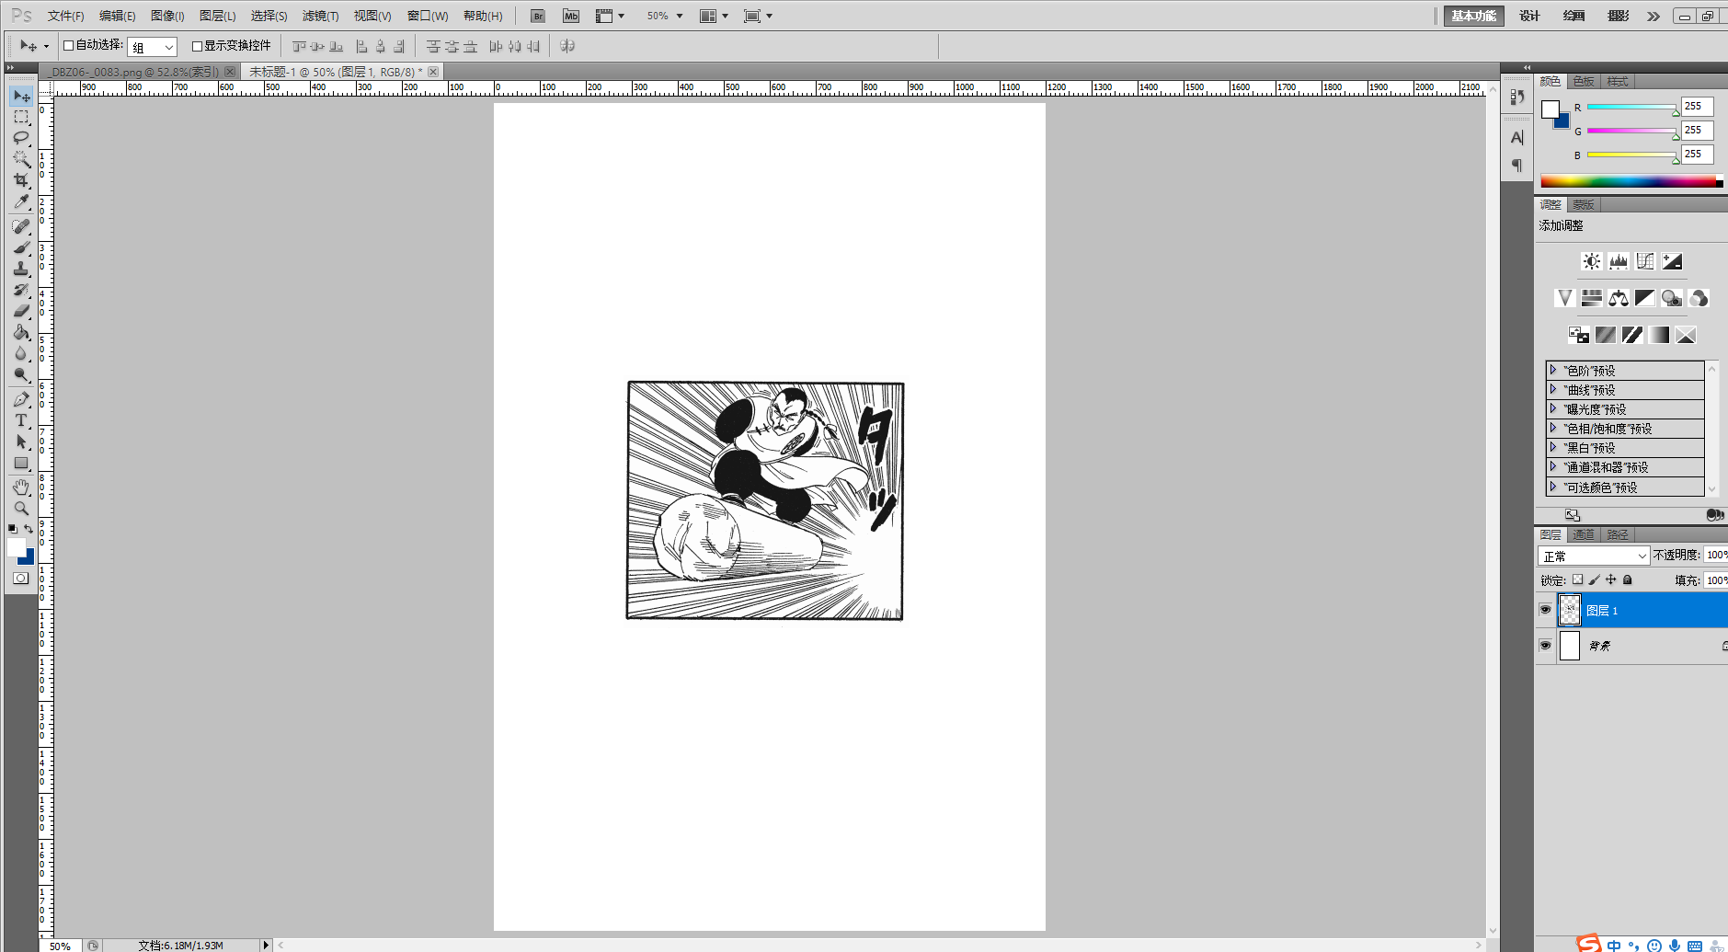This screenshot has height=952, width=1728.
Task: Select the Horizontal Type tool
Action: tap(21, 420)
